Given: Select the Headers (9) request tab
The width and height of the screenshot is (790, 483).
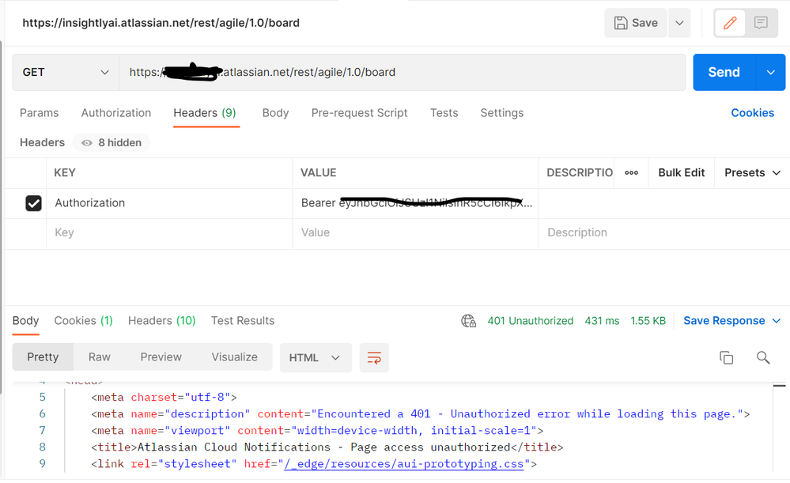Looking at the screenshot, I should [205, 113].
